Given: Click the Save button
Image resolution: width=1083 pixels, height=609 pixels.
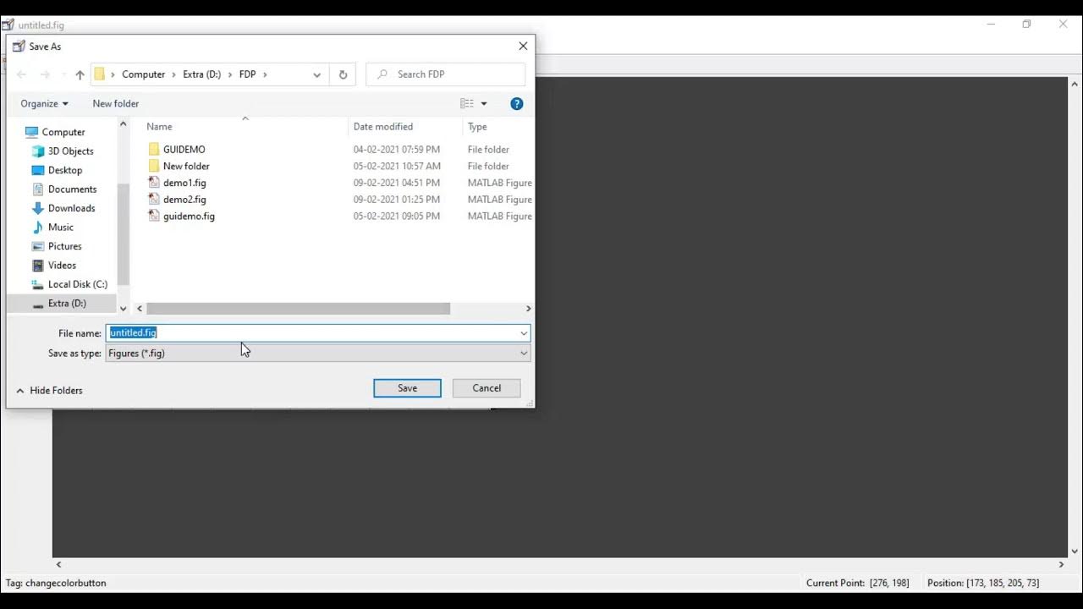Looking at the screenshot, I should pyautogui.click(x=407, y=388).
